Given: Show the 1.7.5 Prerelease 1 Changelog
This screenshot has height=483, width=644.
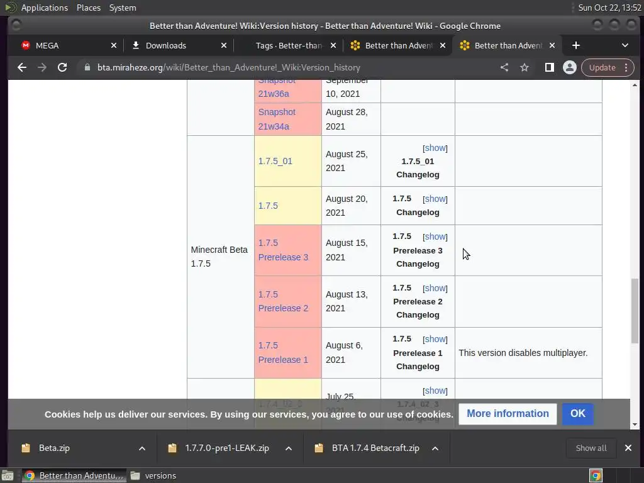Looking at the screenshot, I should [x=435, y=339].
